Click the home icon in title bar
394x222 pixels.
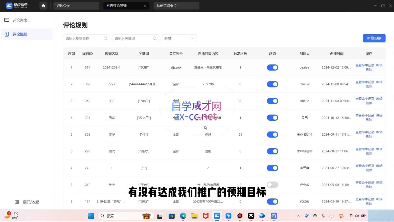[43, 6]
